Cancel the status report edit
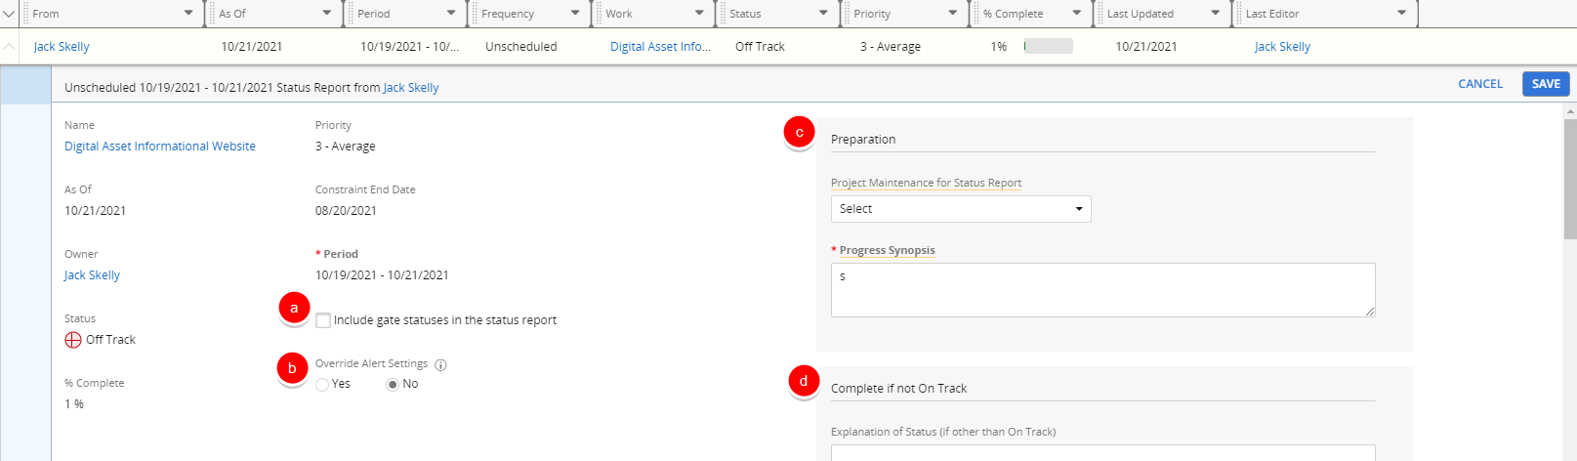This screenshot has width=1577, height=461. click(x=1479, y=84)
